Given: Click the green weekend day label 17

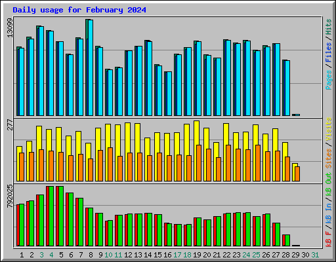Looking at the screenshot, I should coord(177,255).
